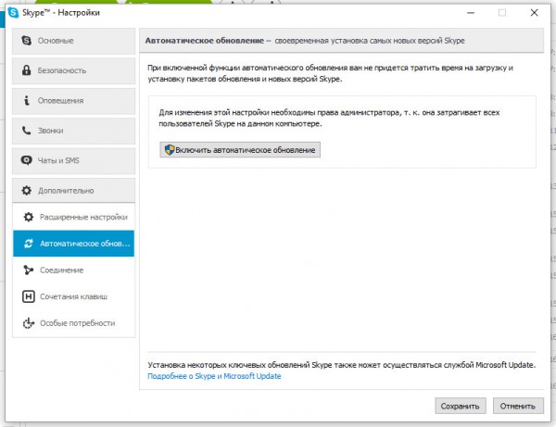Click the info icon beside Оповещения
The image size is (556, 427).
[27, 100]
